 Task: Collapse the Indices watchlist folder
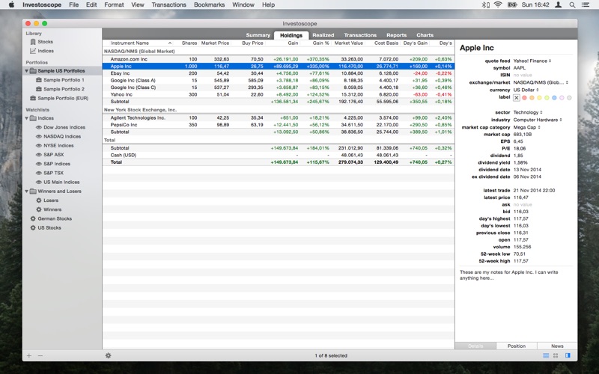tap(27, 118)
